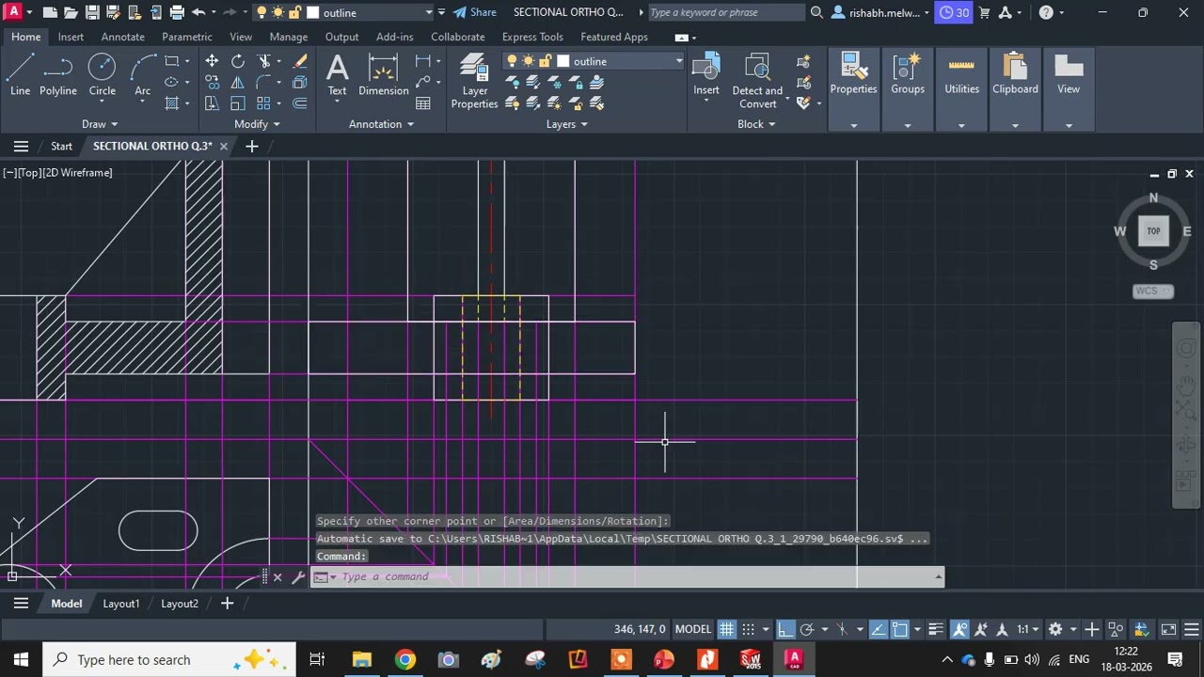The height and width of the screenshot is (677, 1204).
Task: Switch to the Start file tab
Action: click(61, 146)
